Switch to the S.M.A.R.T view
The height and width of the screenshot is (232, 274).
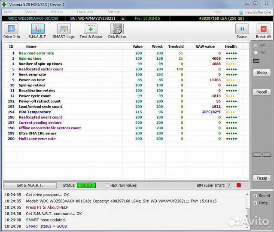37,31
